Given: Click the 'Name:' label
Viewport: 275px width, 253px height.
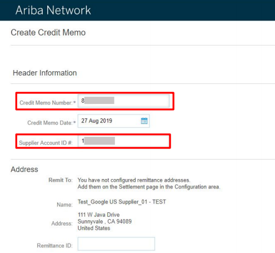Looking at the screenshot, I should [x=64, y=205].
